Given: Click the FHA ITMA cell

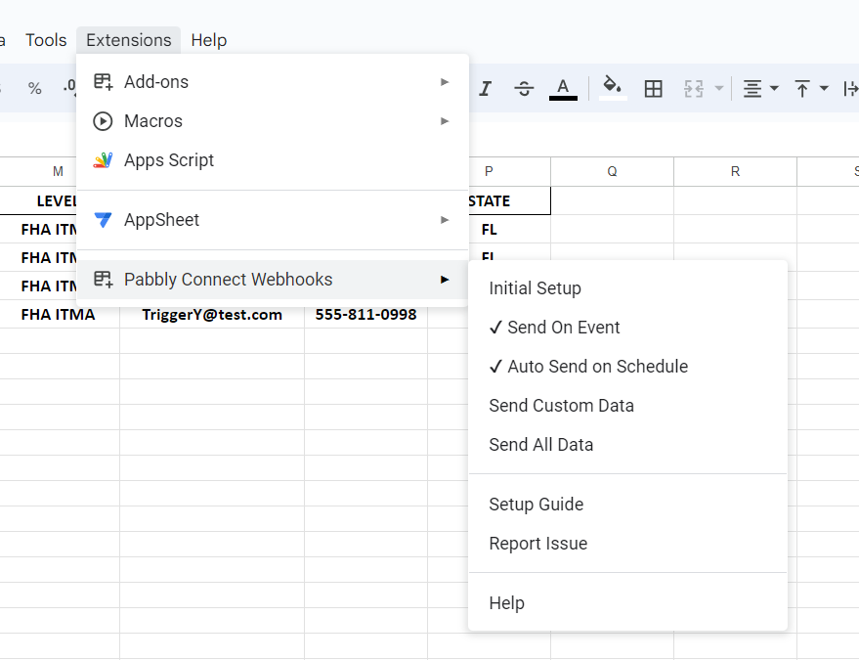Looking at the screenshot, I should [x=58, y=315].
